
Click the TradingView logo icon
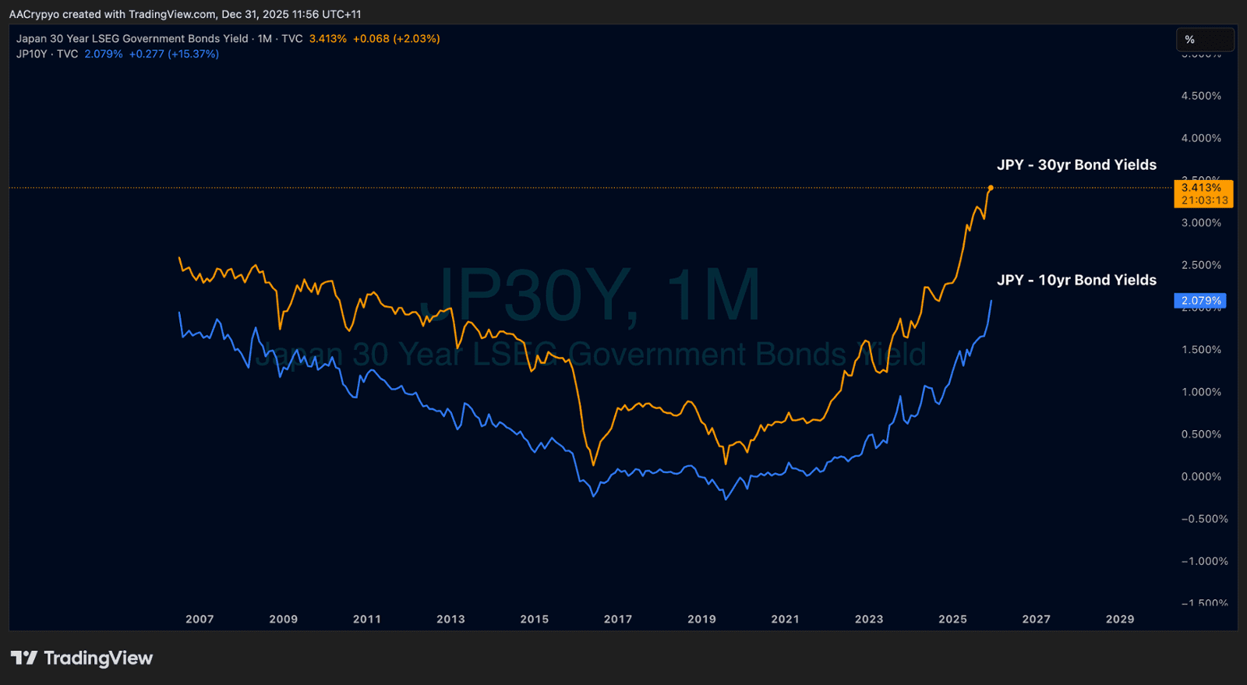(24, 659)
